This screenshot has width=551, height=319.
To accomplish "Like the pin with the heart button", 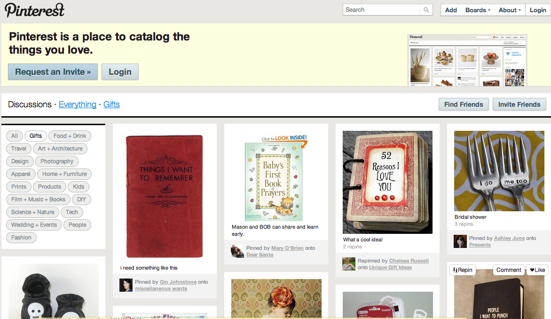I will click(x=537, y=270).
